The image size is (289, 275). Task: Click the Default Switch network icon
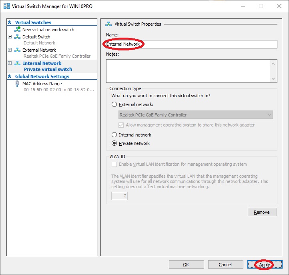tap(17, 37)
